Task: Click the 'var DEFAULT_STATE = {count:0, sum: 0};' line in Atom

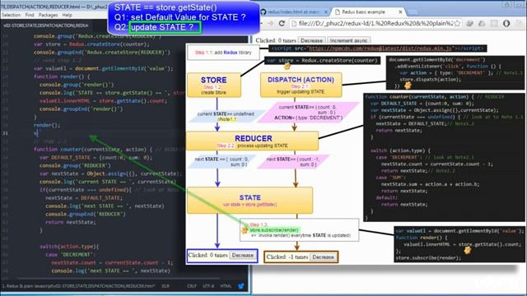Action: click(x=96, y=157)
